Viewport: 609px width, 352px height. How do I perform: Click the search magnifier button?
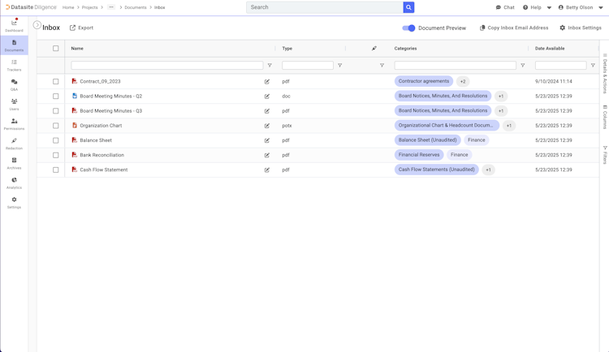point(408,7)
